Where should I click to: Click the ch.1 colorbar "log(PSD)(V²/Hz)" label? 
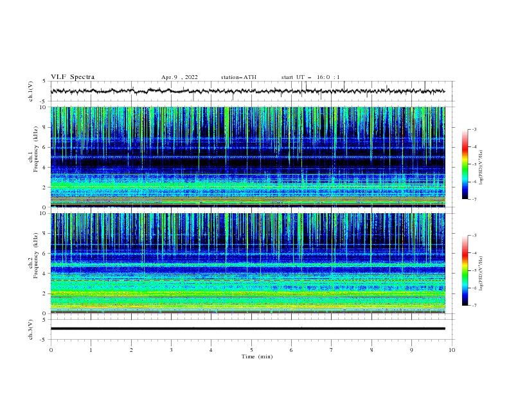click(x=481, y=168)
